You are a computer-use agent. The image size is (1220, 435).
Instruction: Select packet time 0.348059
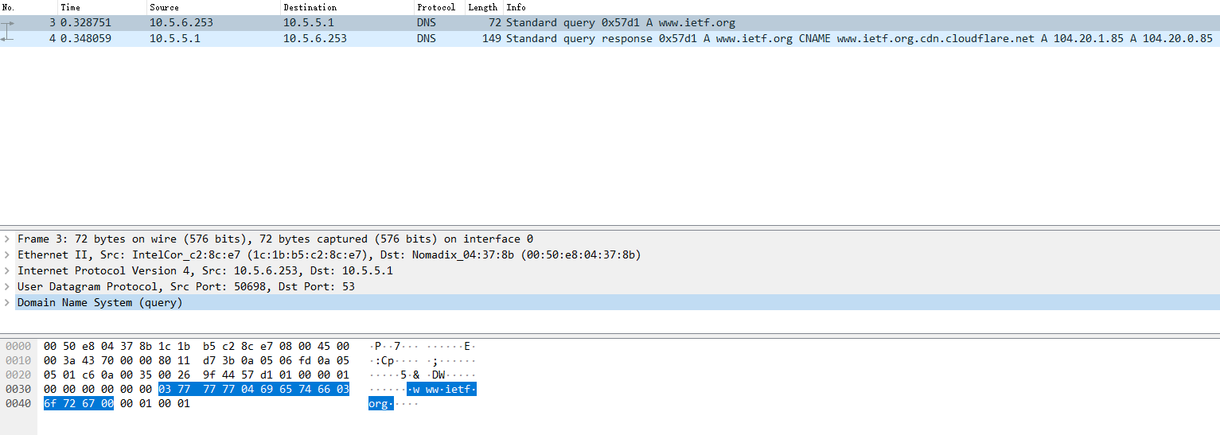click(86, 38)
